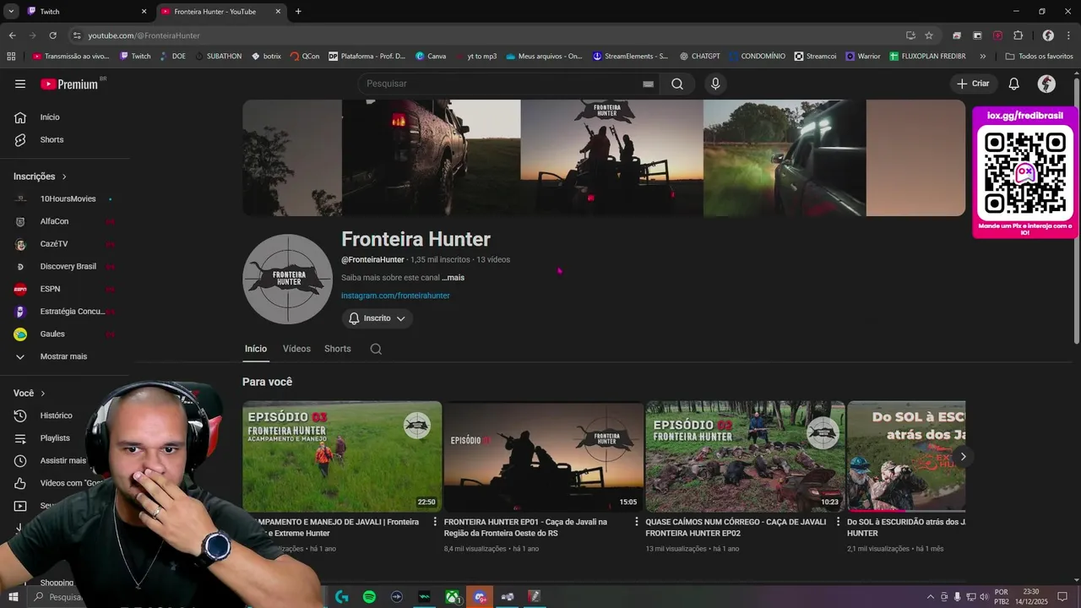Click the address bar URL
Image resolution: width=1081 pixels, height=608 pixels.
click(x=144, y=35)
